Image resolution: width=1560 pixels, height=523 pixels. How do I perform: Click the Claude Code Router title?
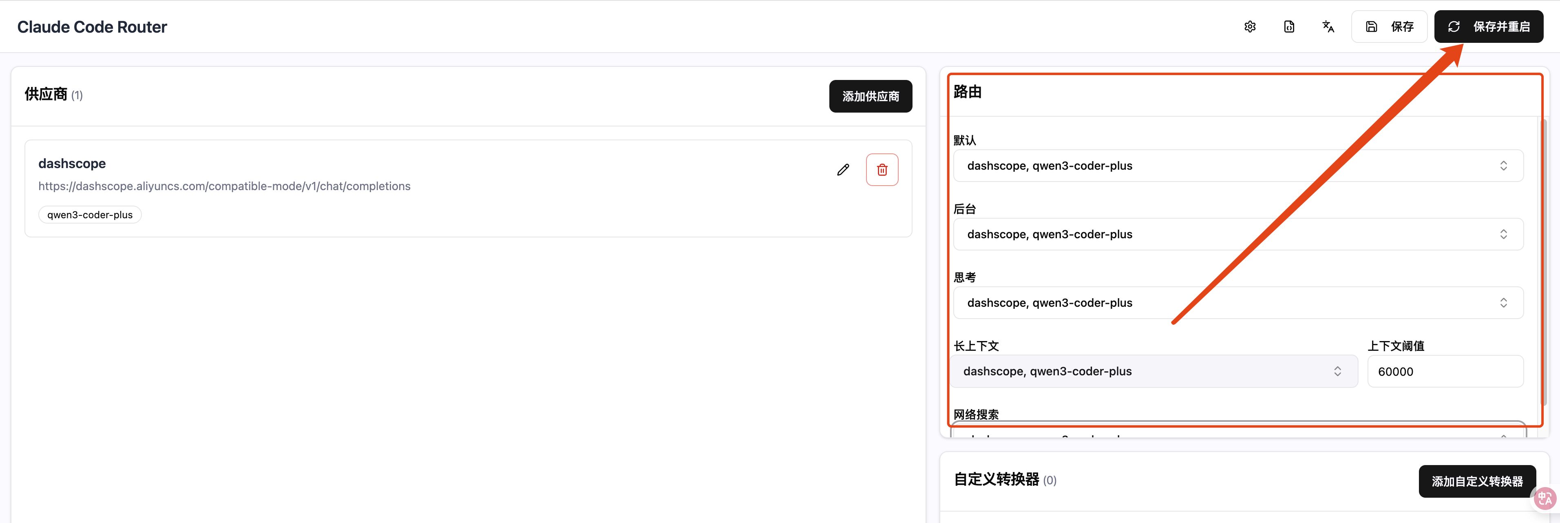92,27
